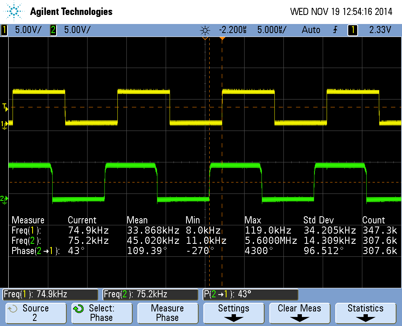Viewport: 402px width, 326px height.
Task: Toggle the Auto trigger mode indicator
Action: click(x=311, y=30)
